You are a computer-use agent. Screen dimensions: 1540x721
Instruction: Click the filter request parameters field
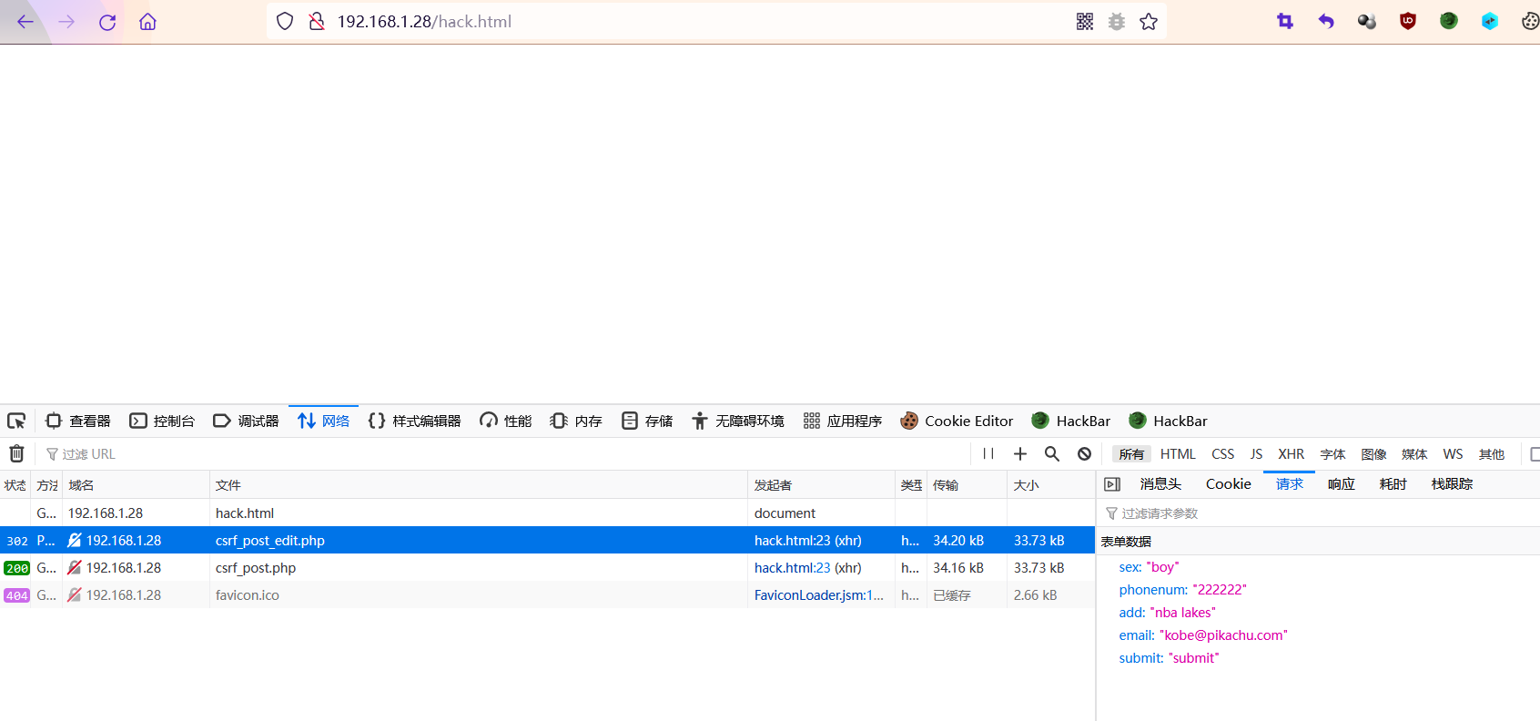pos(1320,513)
